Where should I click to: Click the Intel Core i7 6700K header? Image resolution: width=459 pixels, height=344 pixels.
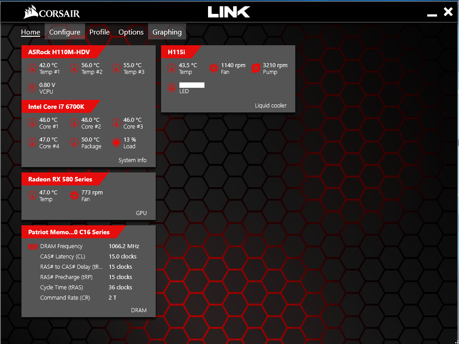tap(56, 107)
